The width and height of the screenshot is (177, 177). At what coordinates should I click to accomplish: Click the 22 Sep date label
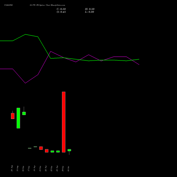coord(46,169)
